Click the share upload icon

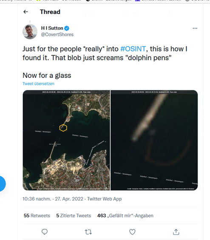(176, 232)
